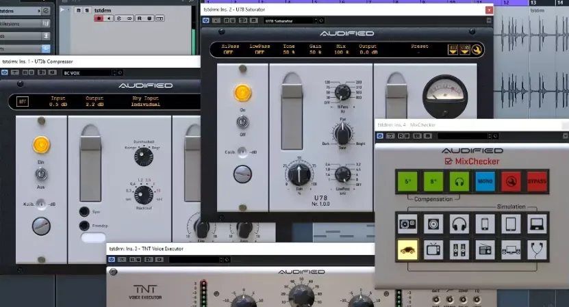Toggle U73b Compressor plugin power button

click(4, 72)
